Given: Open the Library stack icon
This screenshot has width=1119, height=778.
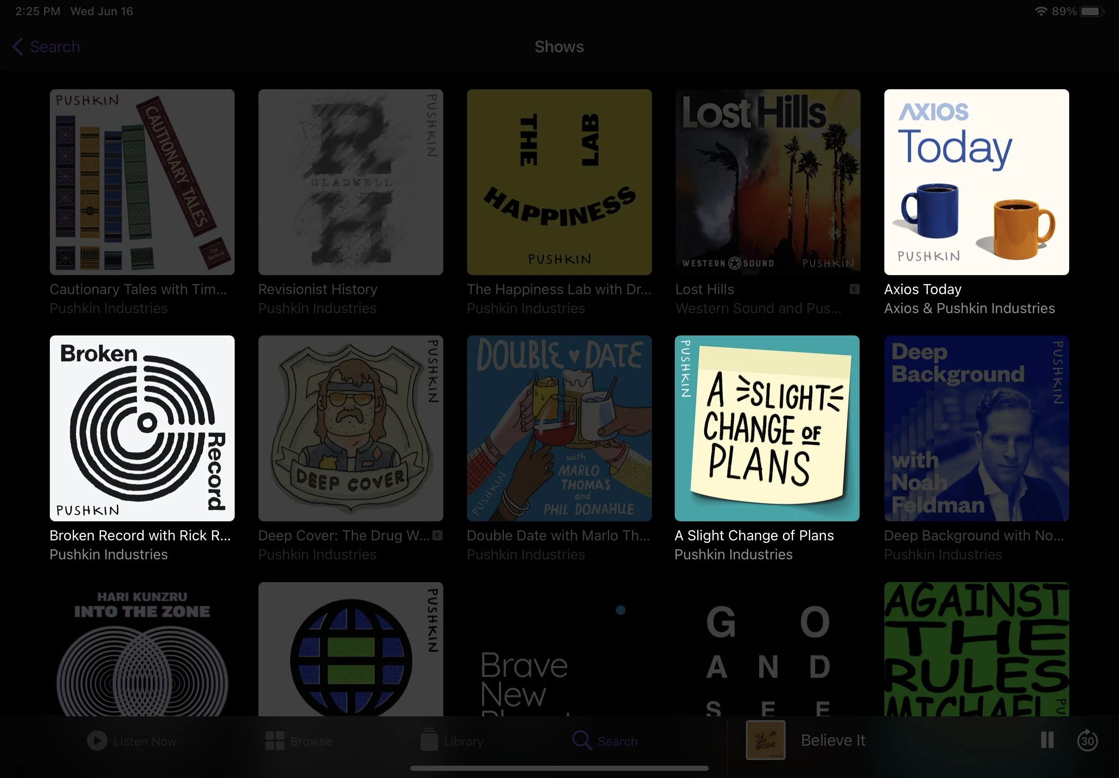Looking at the screenshot, I should tap(429, 740).
